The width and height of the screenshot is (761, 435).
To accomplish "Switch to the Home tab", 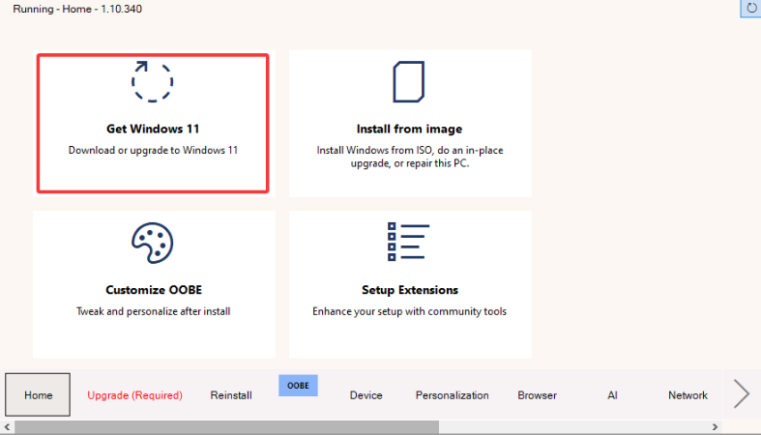I will click(38, 394).
